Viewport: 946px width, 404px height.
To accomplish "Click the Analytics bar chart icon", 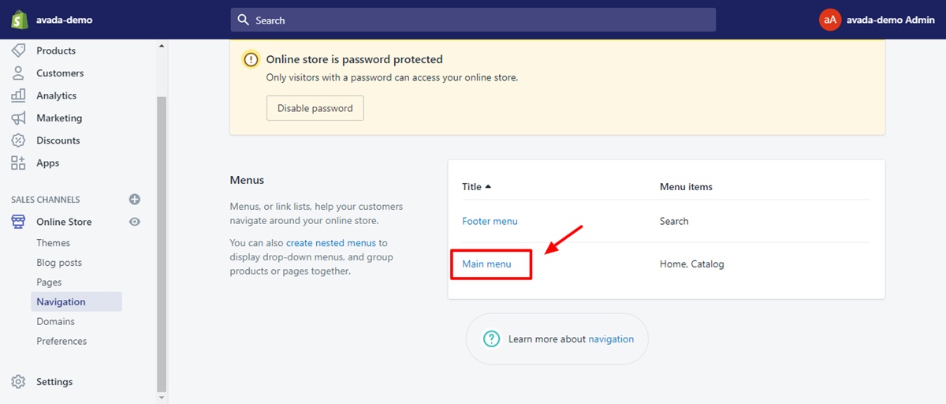I will point(18,95).
